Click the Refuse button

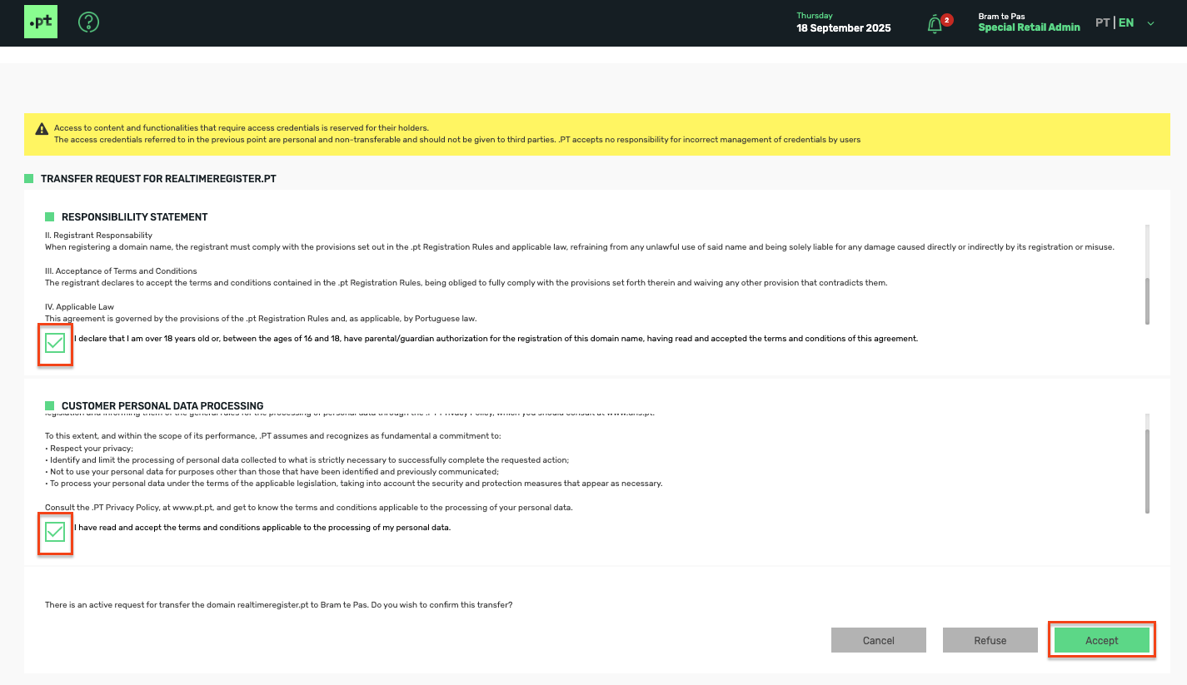990,640
